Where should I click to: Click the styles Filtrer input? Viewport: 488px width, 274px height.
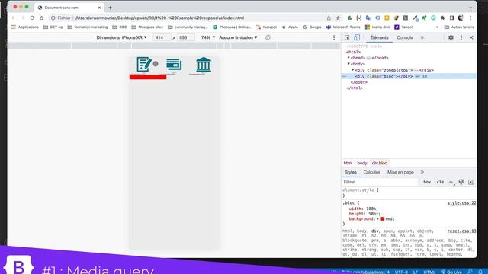380,182
